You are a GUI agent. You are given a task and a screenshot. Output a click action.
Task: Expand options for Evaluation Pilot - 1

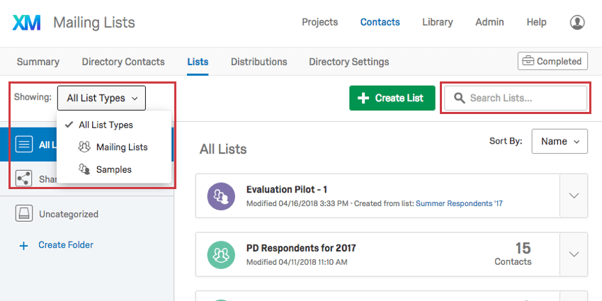coord(574,195)
